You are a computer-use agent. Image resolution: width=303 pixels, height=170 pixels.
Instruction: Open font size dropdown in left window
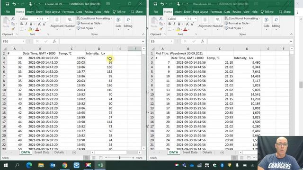(x=48, y=19)
